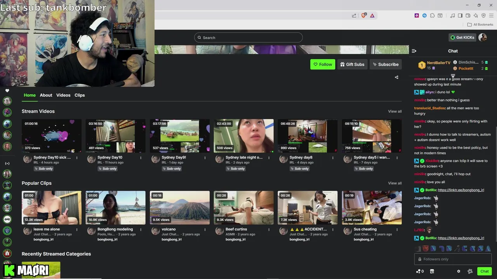The height and width of the screenshot is (279, 497).
Task: Open the pink extension icon in the browser toolbar
Action: tap(417, 15)
